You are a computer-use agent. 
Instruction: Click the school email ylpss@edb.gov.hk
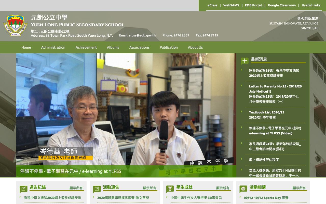pos(142,35)
